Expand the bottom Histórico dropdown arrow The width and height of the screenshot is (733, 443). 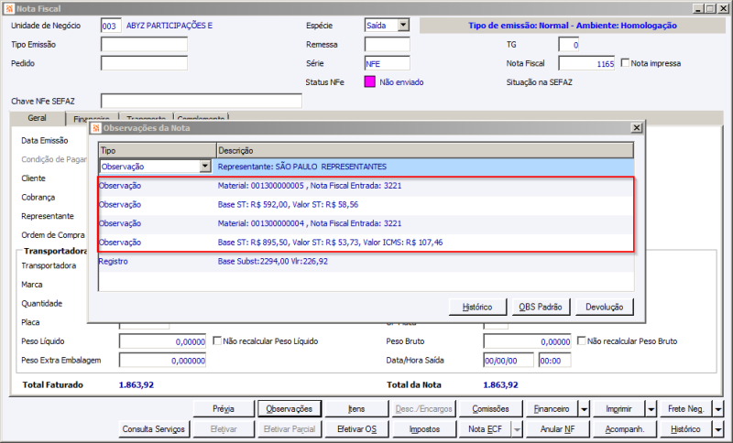718,429
